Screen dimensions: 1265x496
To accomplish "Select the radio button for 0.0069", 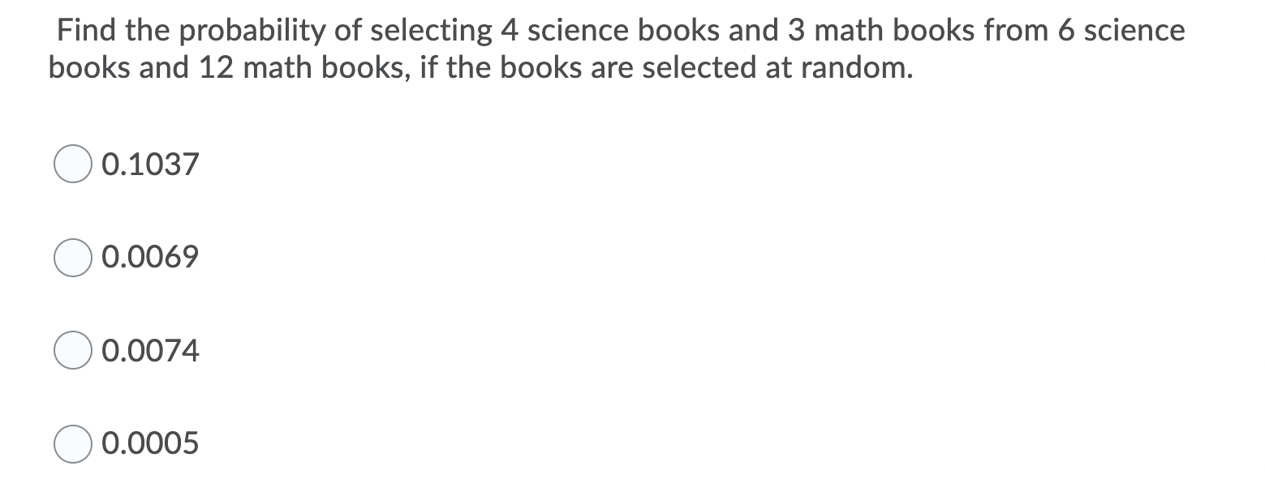I will point(72,257).
